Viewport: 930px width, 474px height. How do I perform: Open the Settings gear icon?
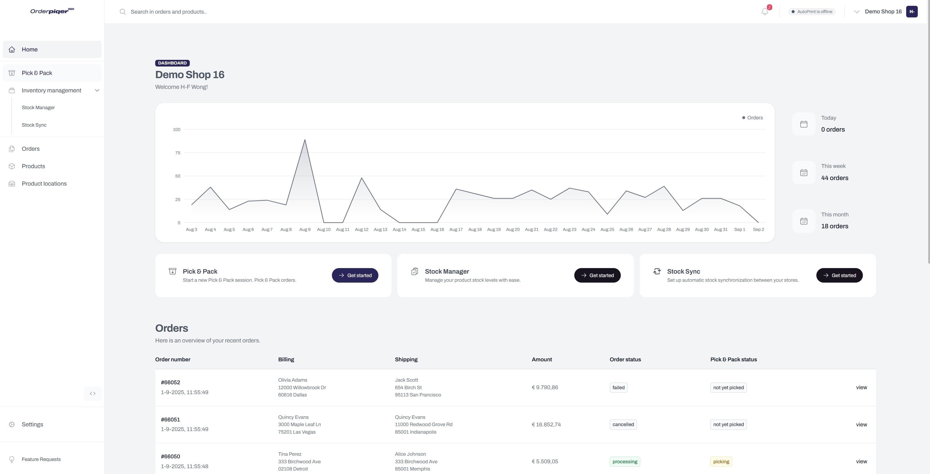pos(12,424)
